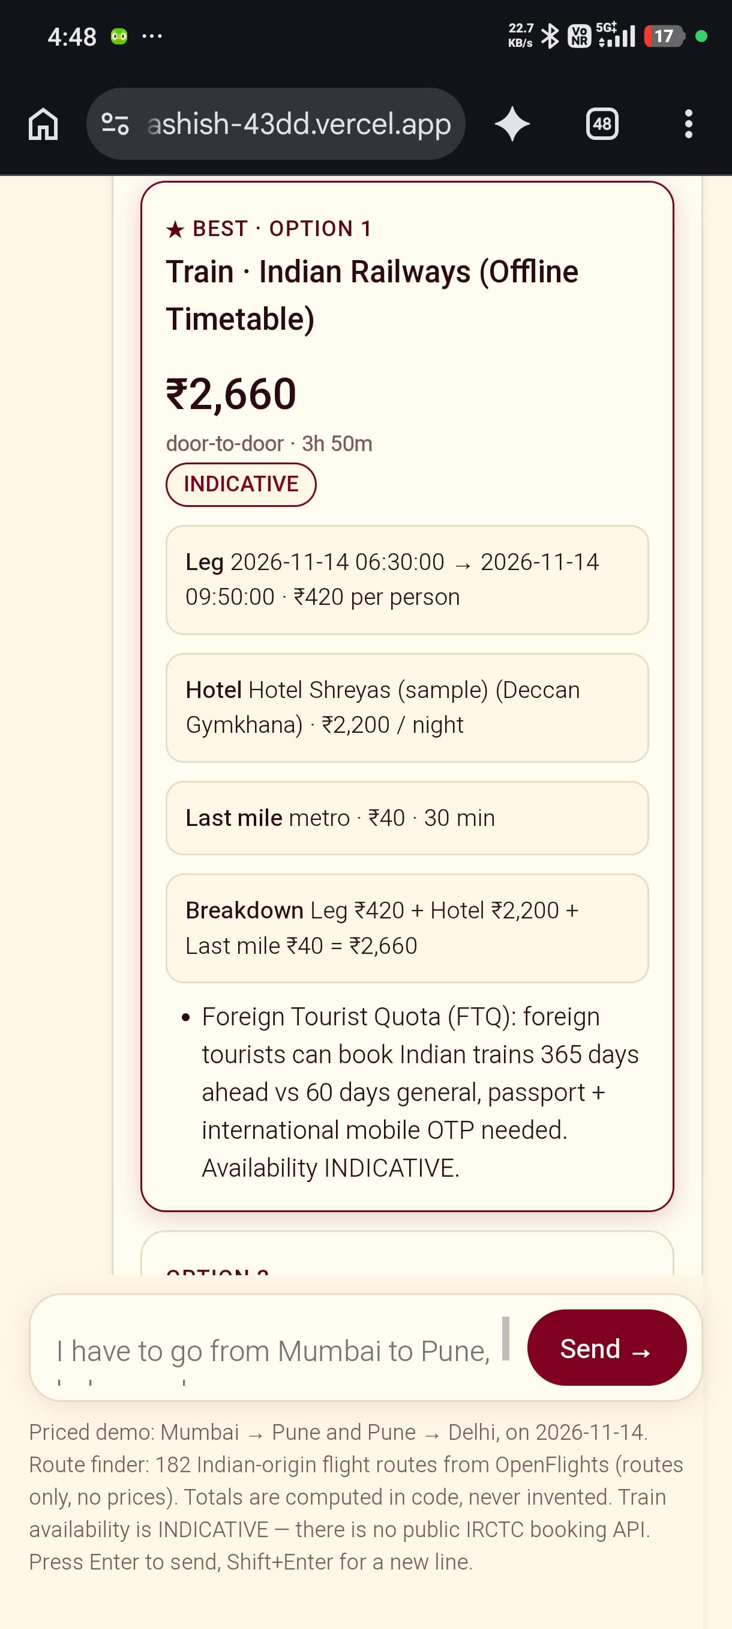This screenshot has height=1629, width=732.
Task: Click the Send button
Action: [607, 1348]
